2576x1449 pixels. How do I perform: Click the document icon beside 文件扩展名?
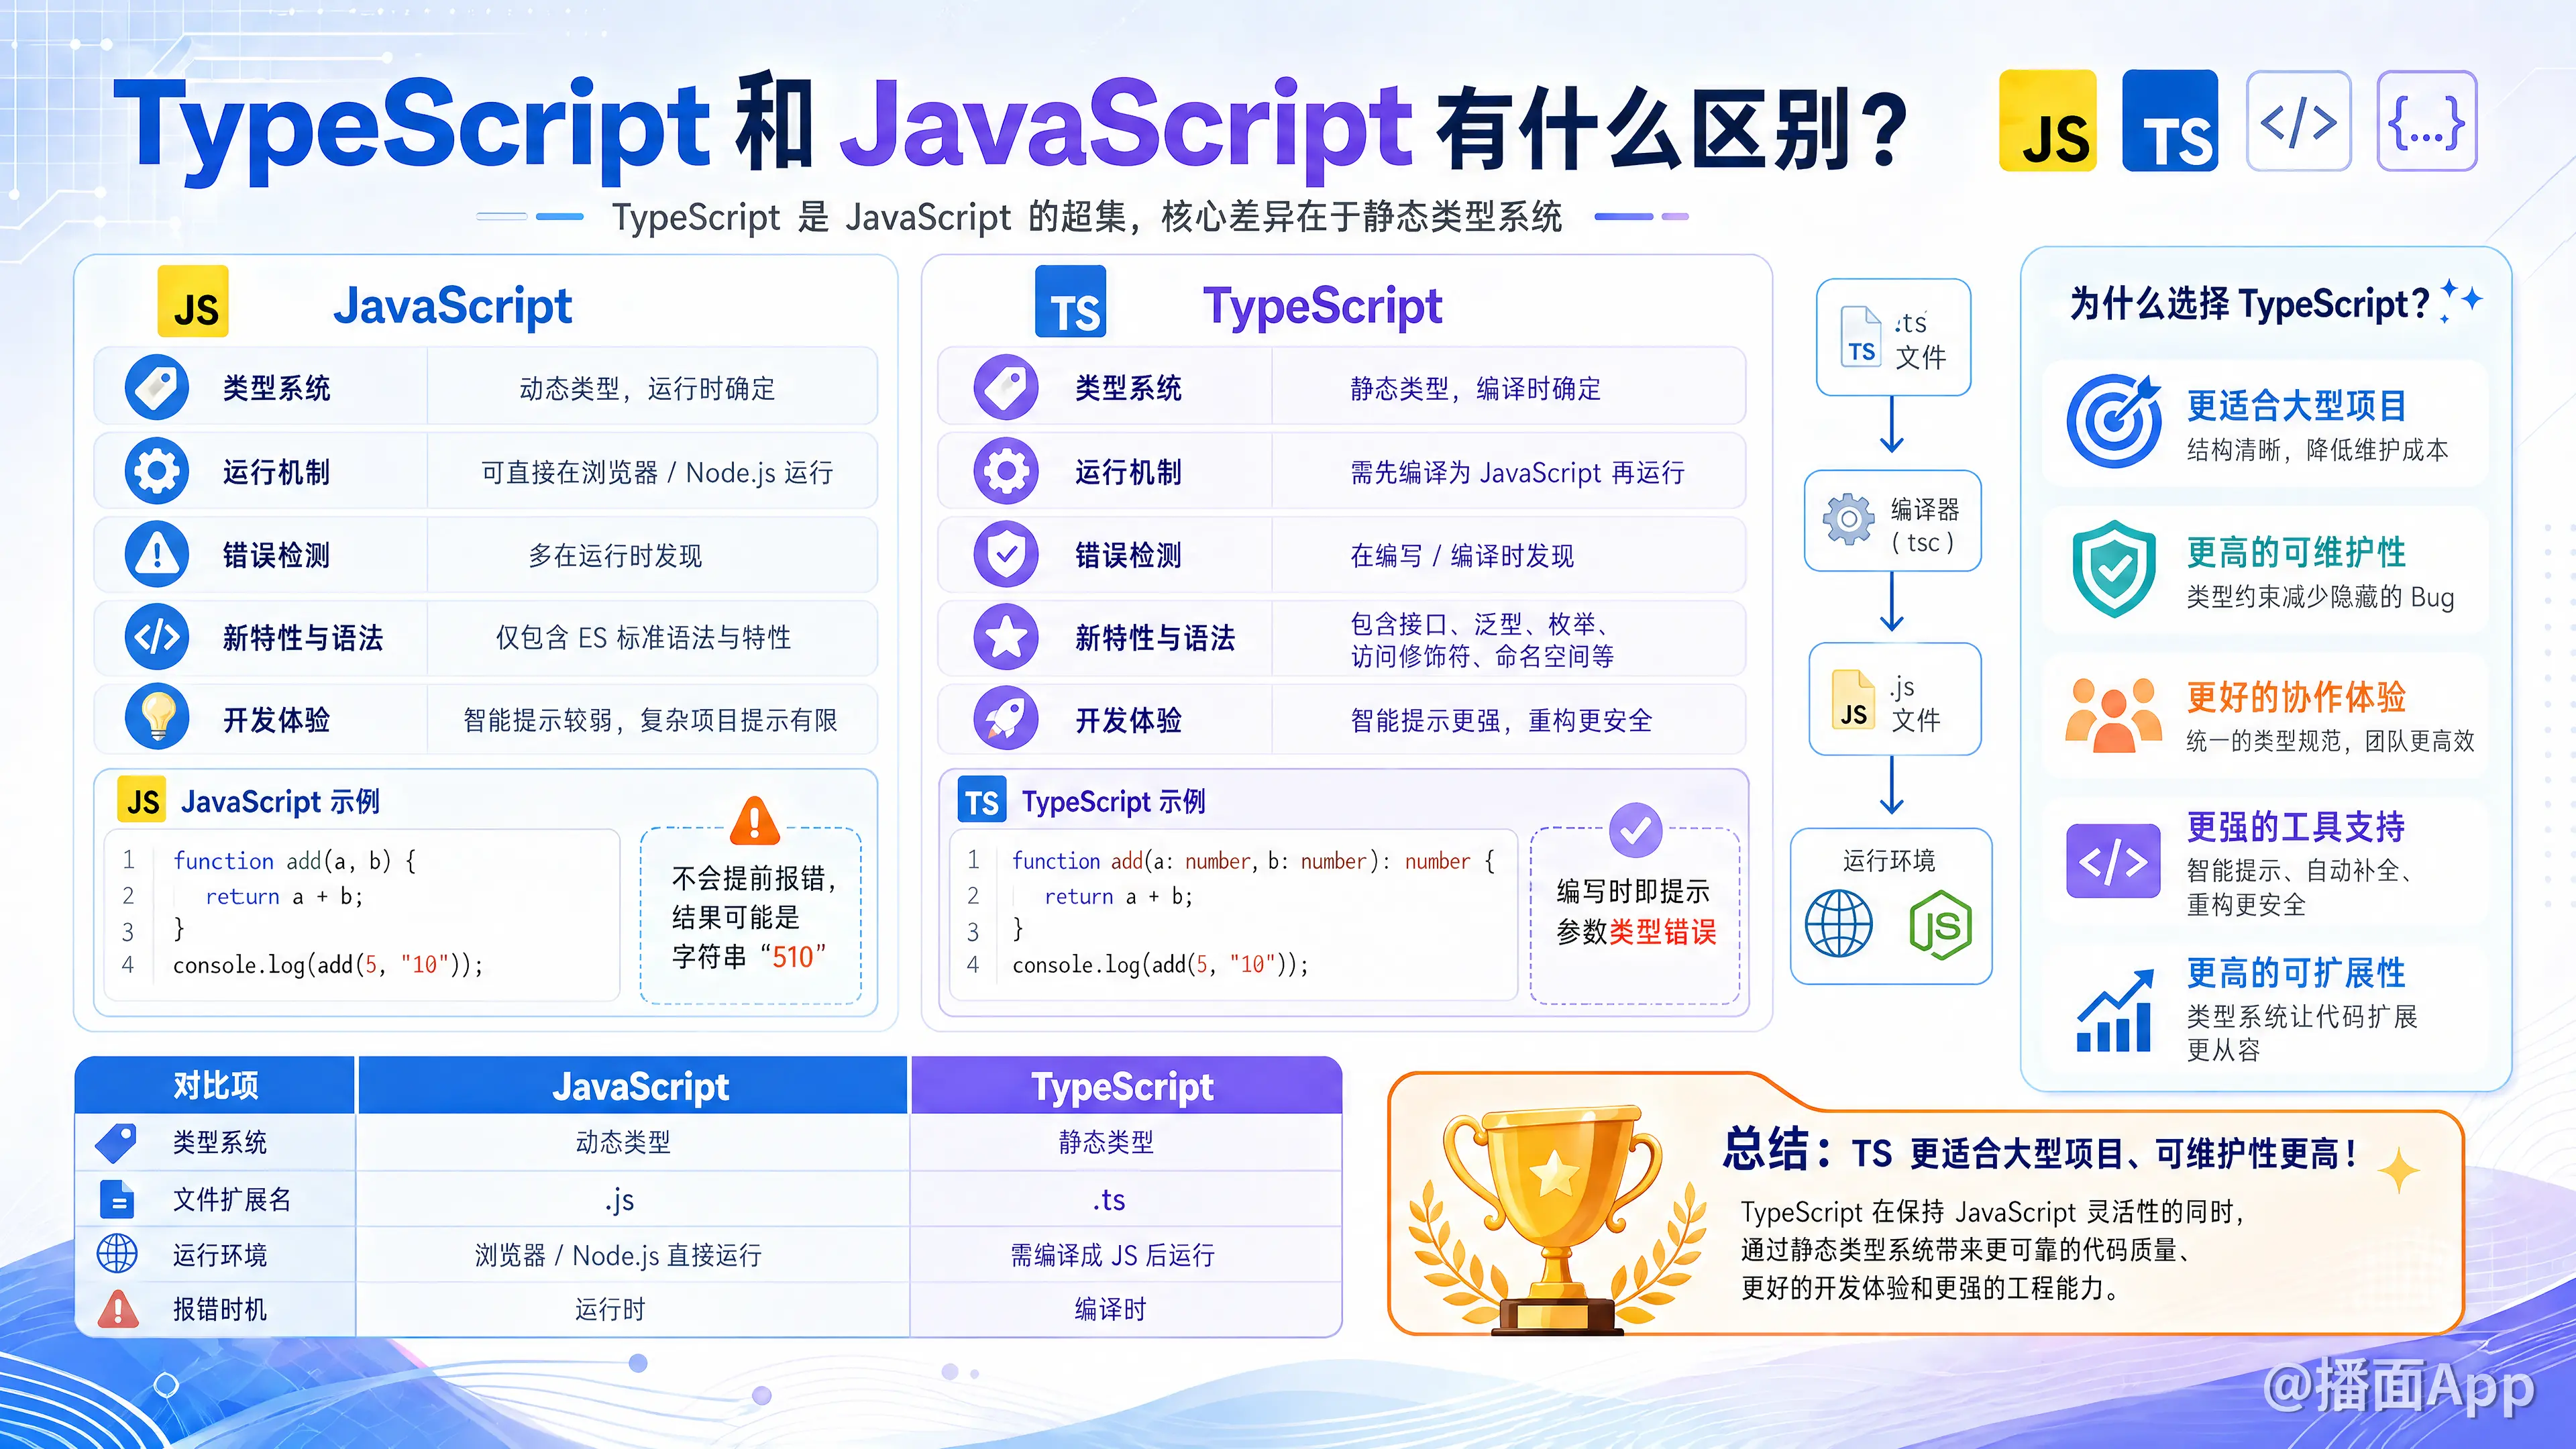coord(118,1199)
